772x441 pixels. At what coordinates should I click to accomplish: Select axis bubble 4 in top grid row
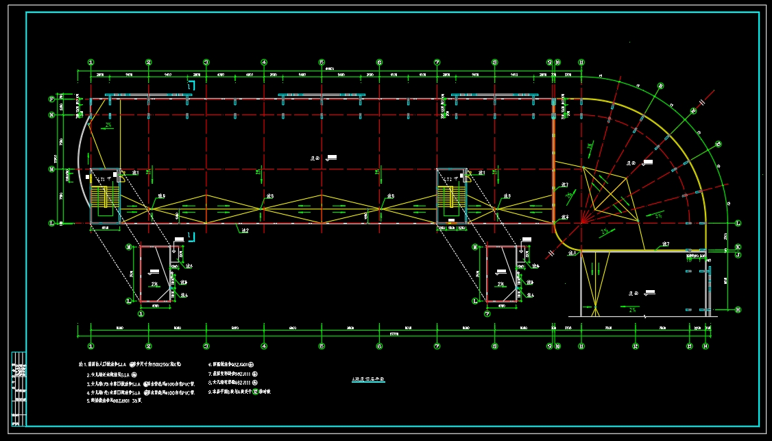click(x=264, y=62)
